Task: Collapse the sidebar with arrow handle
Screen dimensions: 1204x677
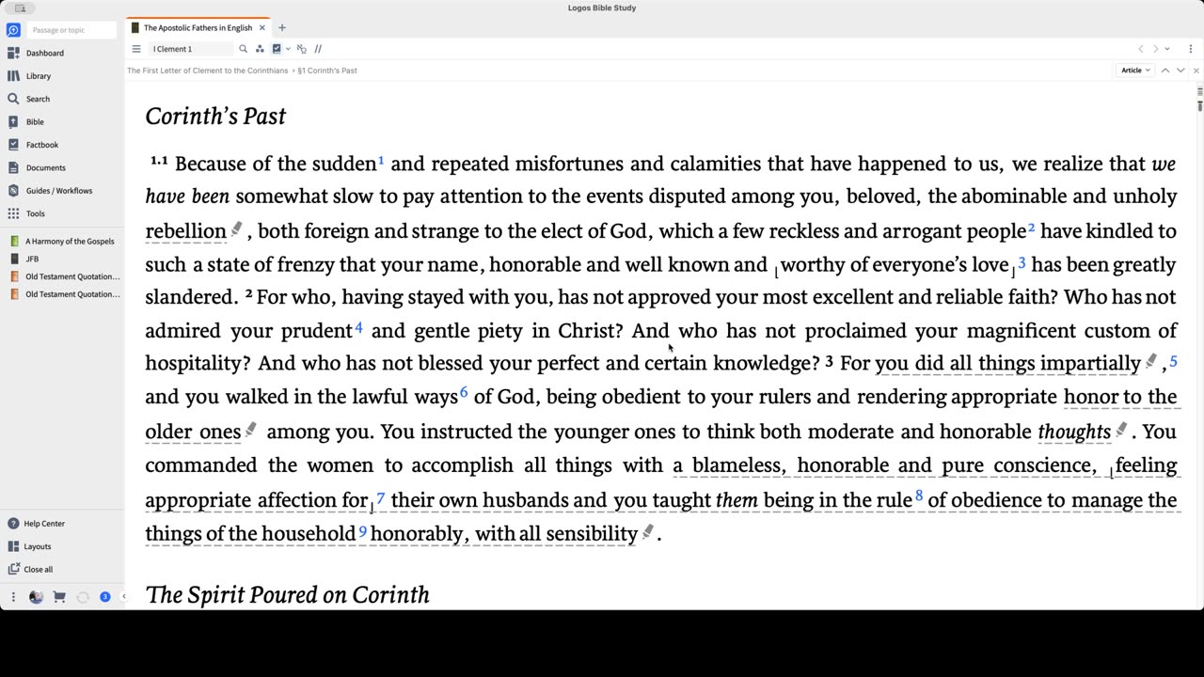Action: click(x=123, y=597)
